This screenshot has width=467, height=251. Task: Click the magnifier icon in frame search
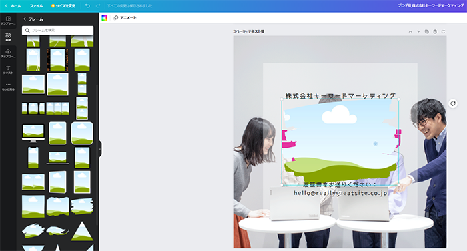click(x=27, y=31)
